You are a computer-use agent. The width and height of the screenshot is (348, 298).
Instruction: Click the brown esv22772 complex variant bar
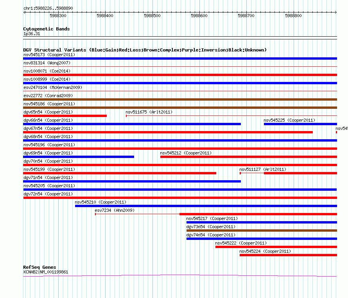(180, 99)
